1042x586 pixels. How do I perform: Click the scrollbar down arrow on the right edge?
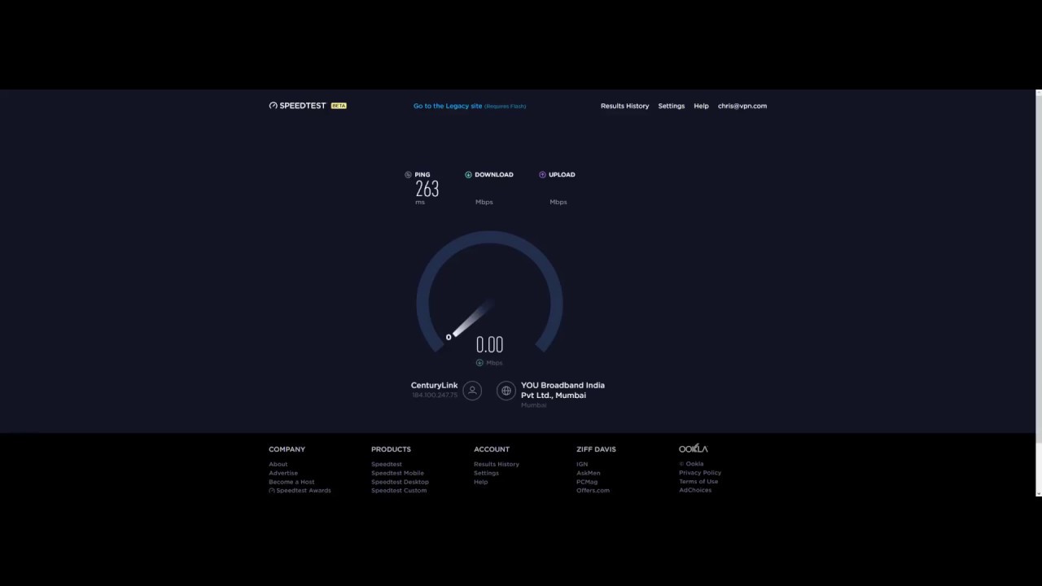click(1038, 493)
